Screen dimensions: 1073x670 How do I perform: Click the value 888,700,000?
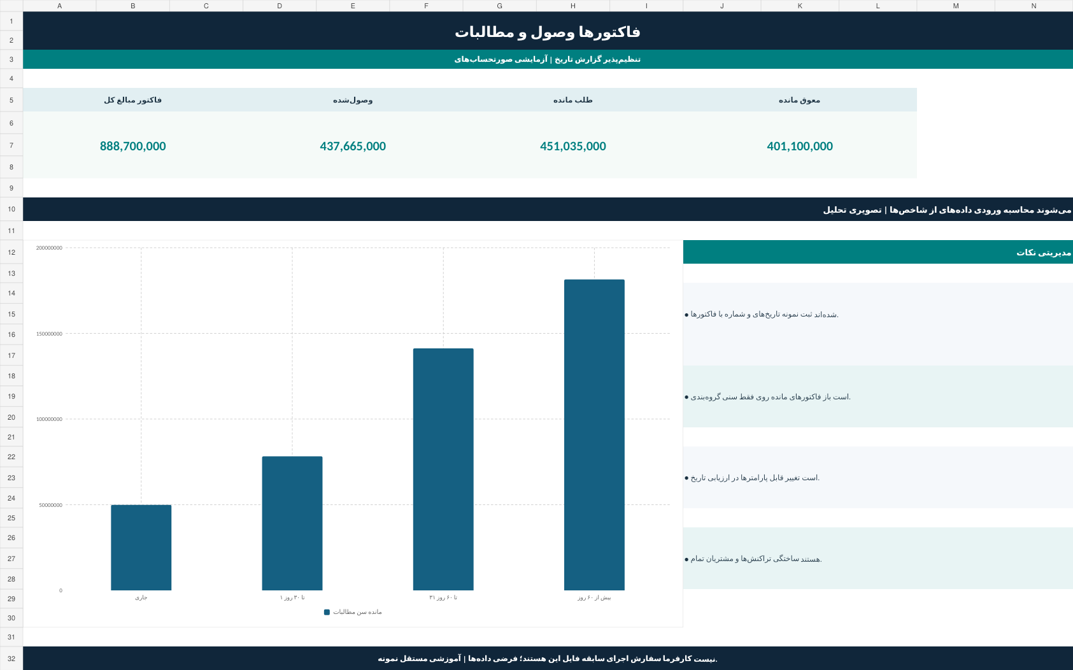132,146
